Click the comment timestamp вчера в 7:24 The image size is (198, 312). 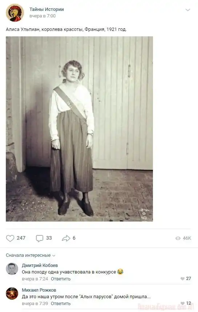[x=35, y=279]
